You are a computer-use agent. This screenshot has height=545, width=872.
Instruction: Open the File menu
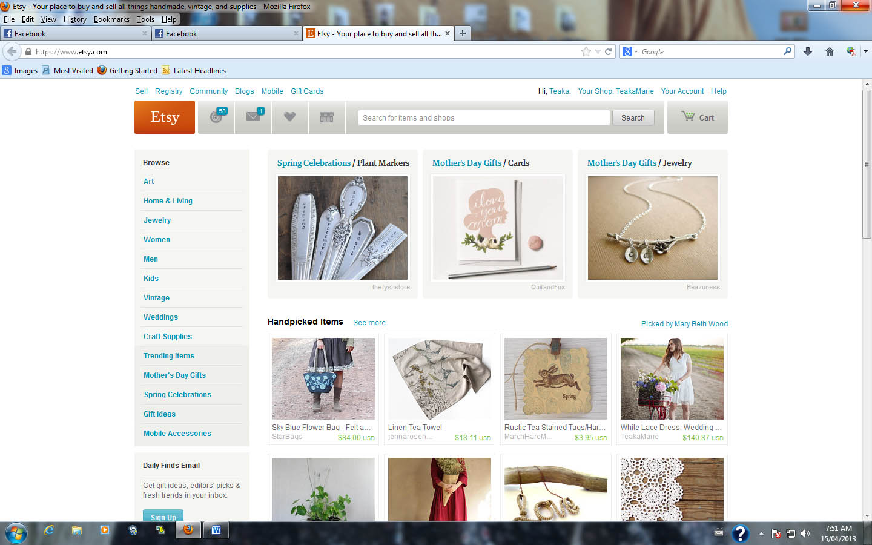[9, 19]
